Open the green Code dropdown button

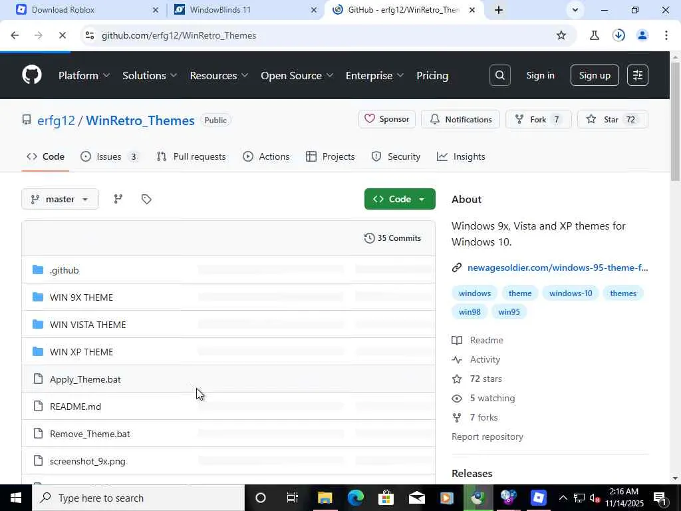coord(400,199)
